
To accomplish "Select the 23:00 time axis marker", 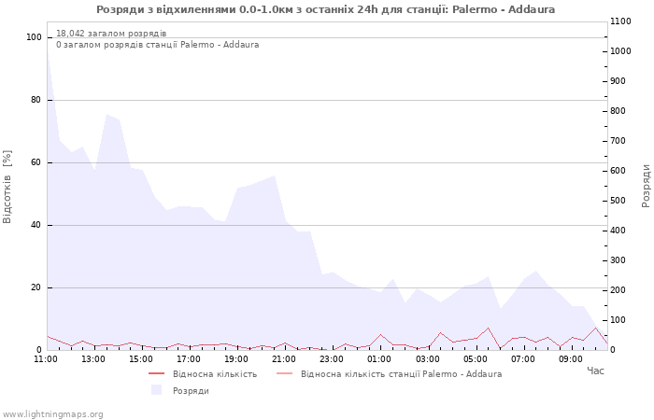I will coord(332,358).
